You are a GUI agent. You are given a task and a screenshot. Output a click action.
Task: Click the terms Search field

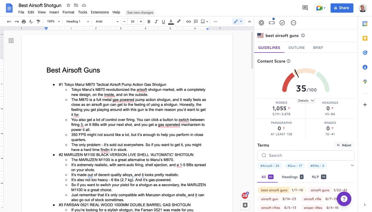pos(306,155)
